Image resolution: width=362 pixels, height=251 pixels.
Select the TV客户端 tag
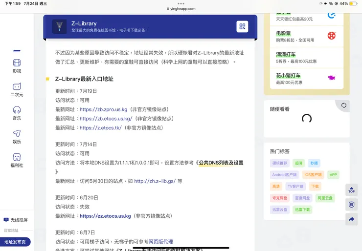(295, 186)
